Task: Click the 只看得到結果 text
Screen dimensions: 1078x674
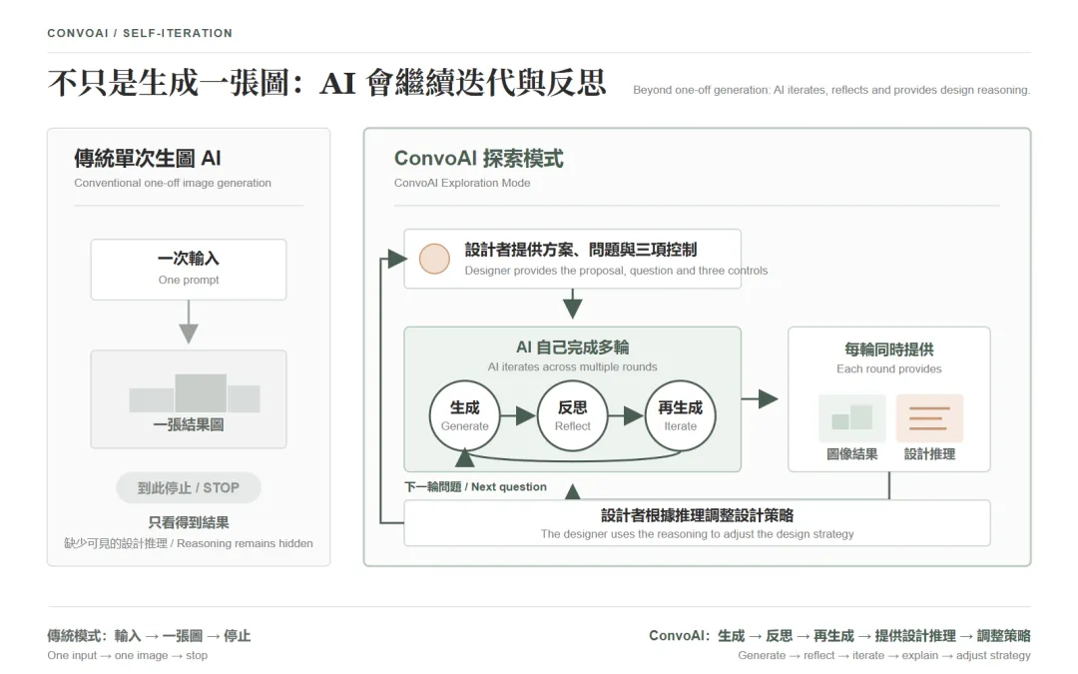Action: click(189, 522)
